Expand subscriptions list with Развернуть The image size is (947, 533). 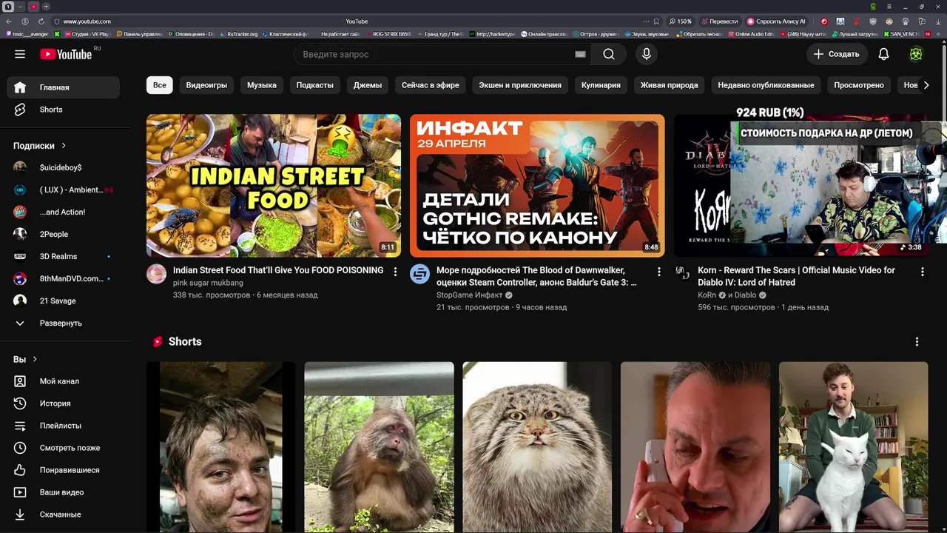pos(64,324)
